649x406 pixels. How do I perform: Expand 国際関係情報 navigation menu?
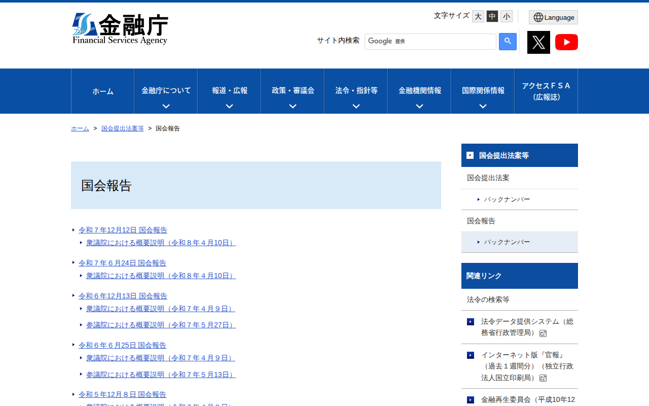(483, 91)
